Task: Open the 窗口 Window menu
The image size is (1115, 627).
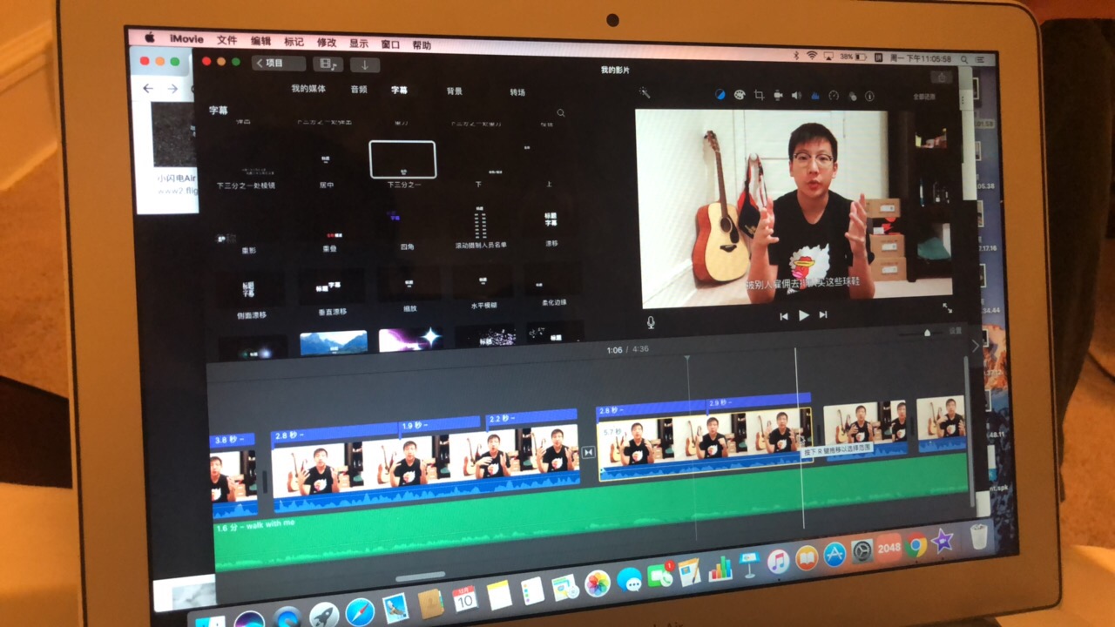Action: pyautogui.click(x=390, y=44)
